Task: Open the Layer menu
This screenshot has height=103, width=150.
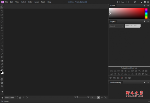Action: tap(37, 2)
